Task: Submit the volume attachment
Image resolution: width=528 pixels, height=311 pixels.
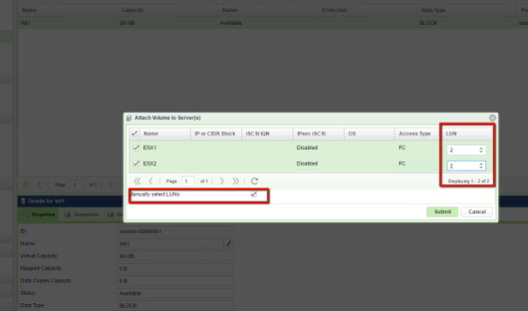Action: 442,212
